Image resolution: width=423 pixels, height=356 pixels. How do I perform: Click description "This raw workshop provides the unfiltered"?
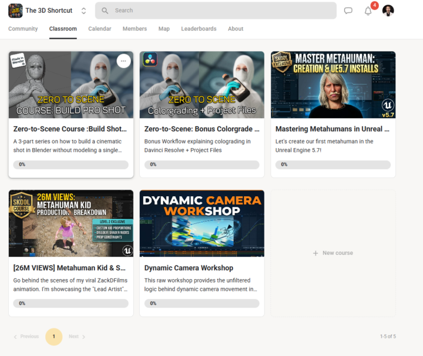(x=201, y=284)
